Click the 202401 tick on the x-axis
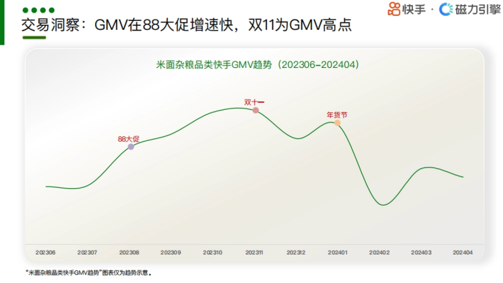This screenshot has width=503, height=283. click(339, 252)
